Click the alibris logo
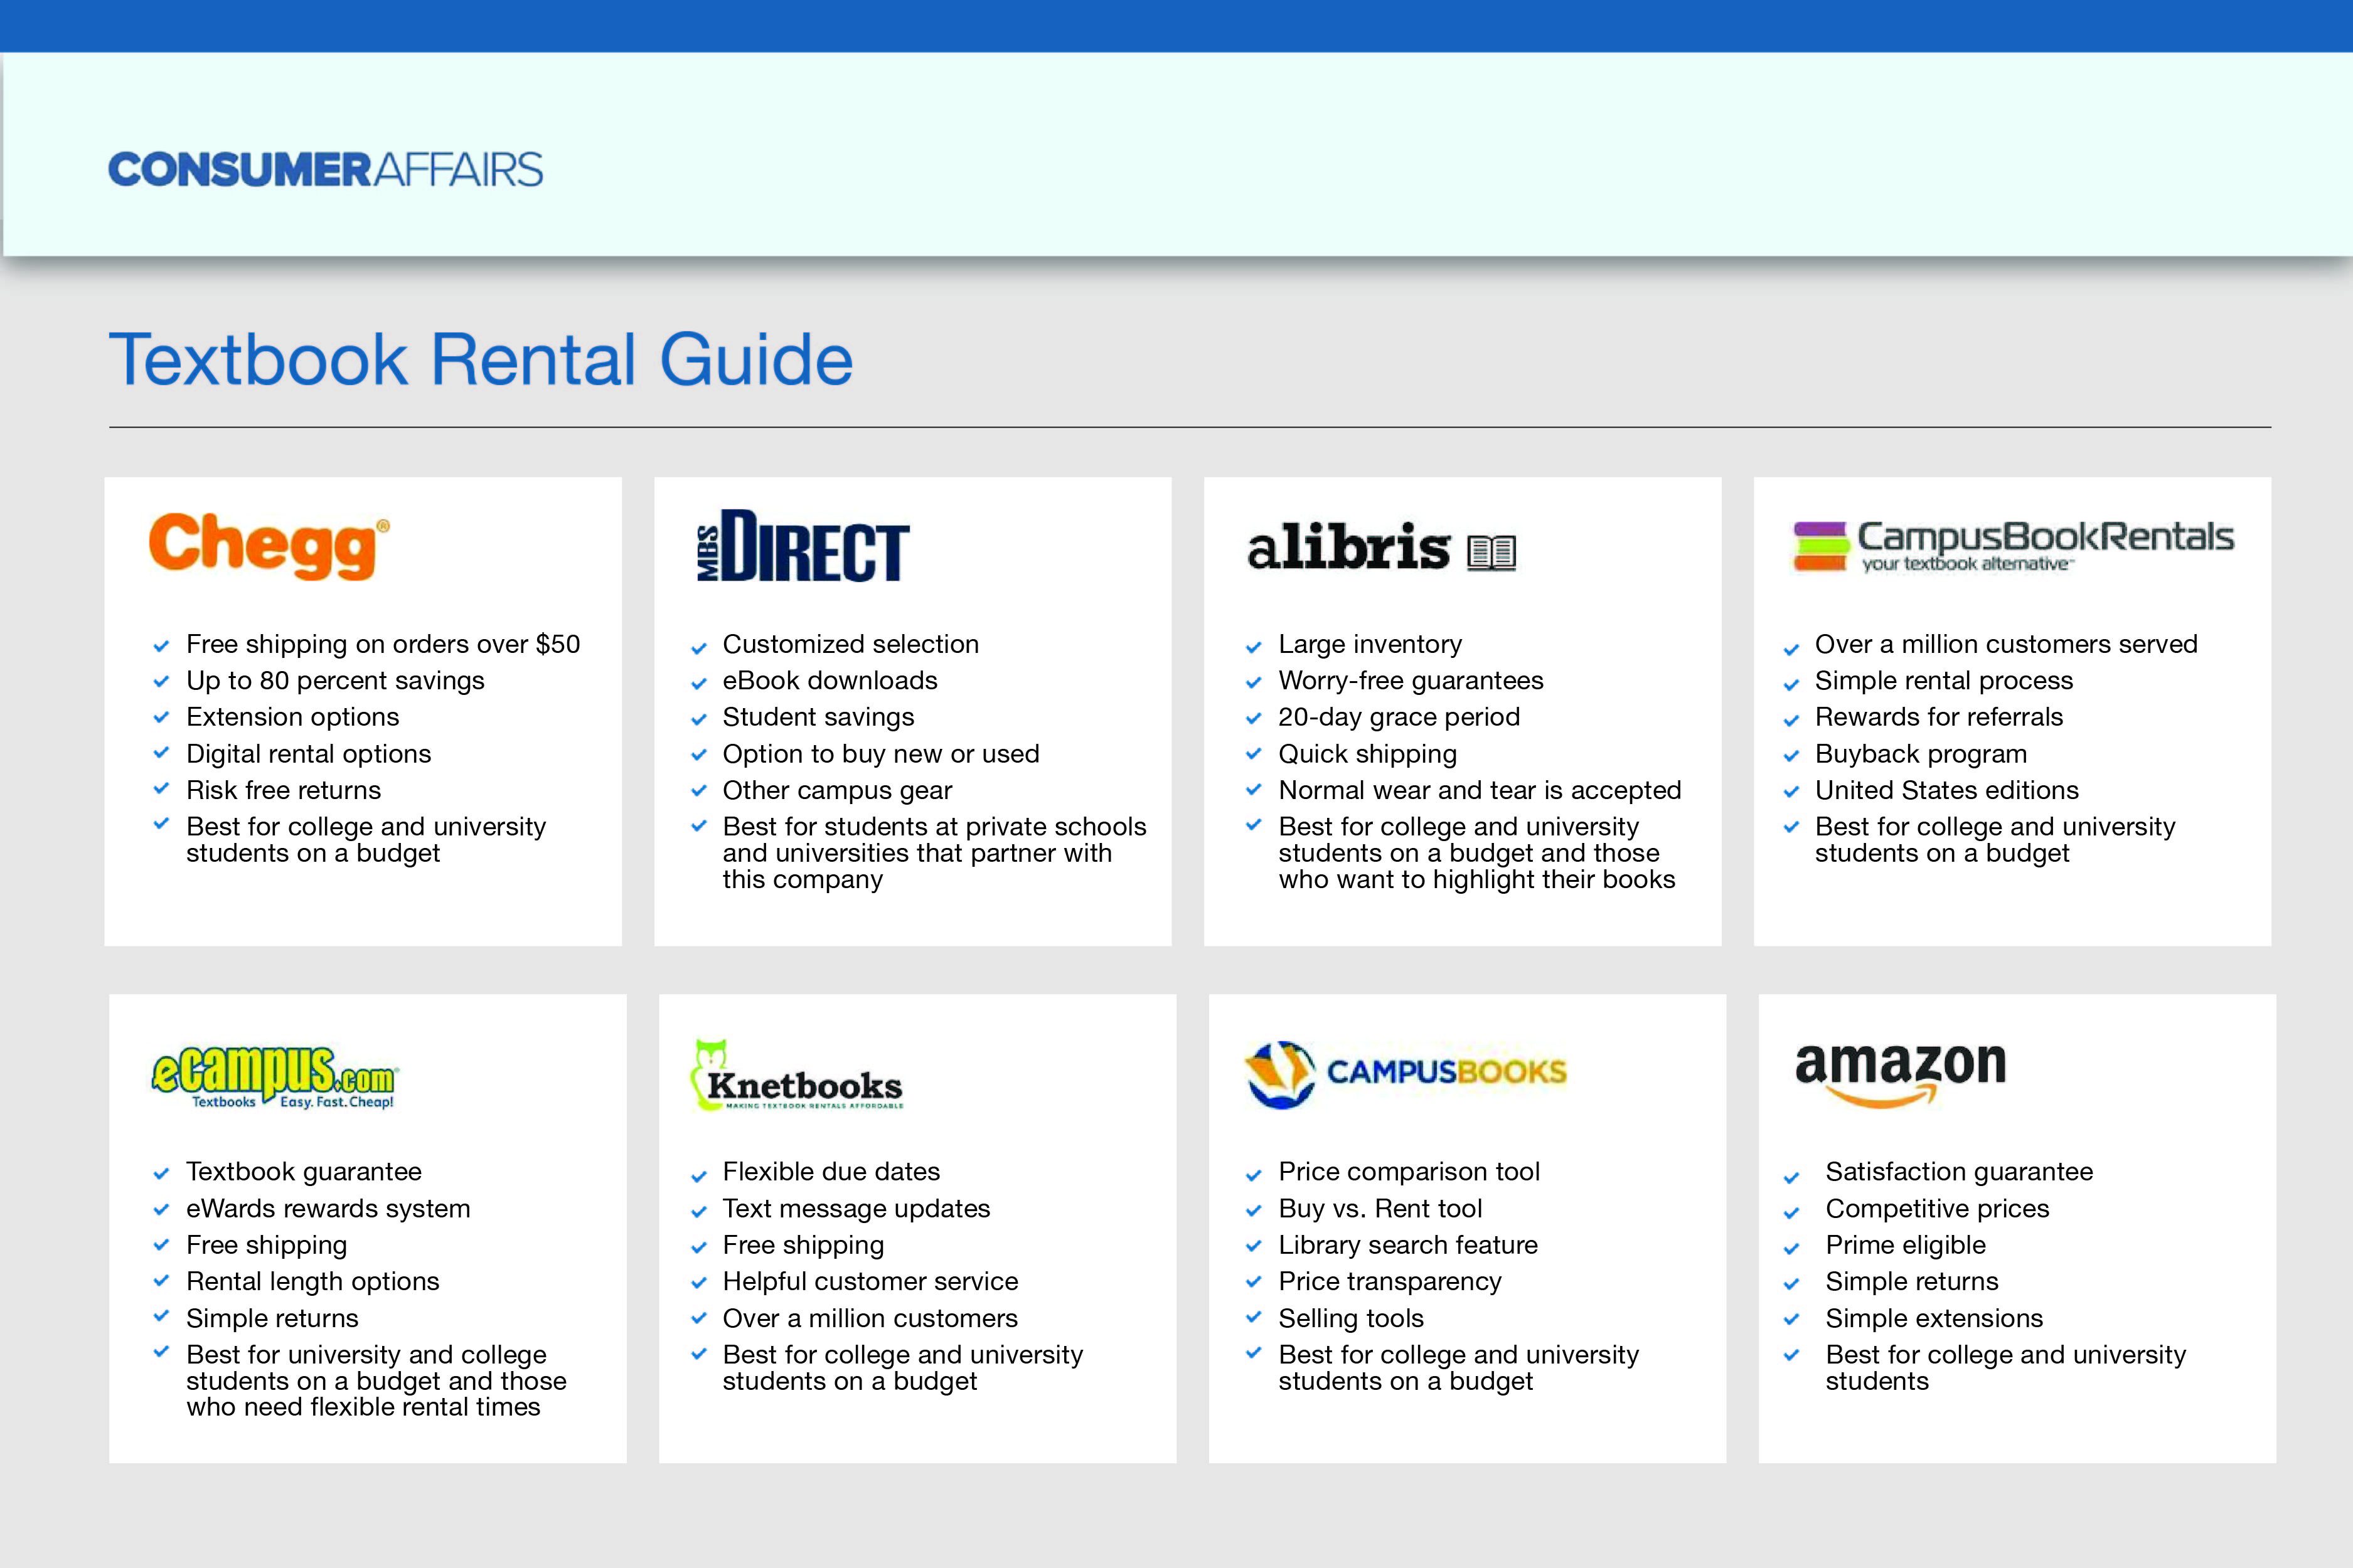2353x1568 pixels. tap(1382, 547)
